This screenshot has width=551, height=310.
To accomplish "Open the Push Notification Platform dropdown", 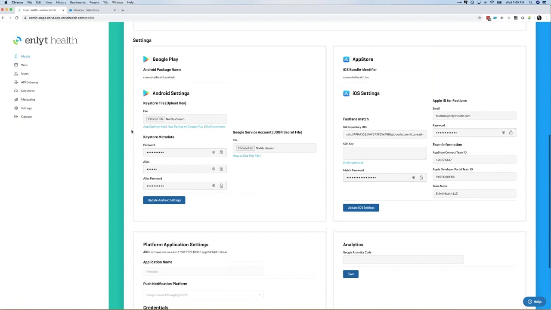I will click(x=203, y=295).
